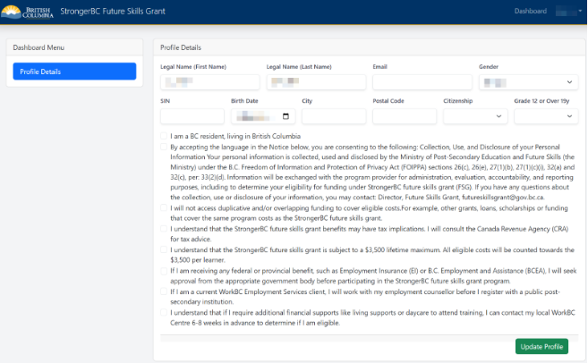This screenshot has height=363, width=588.
Task: Tick the federal or provincial benefit checkbox
Action: pos(164,271)
